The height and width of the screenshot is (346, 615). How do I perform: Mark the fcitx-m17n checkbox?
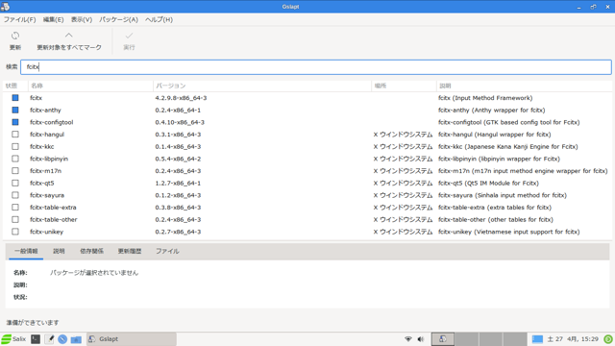tap(15, 171)
